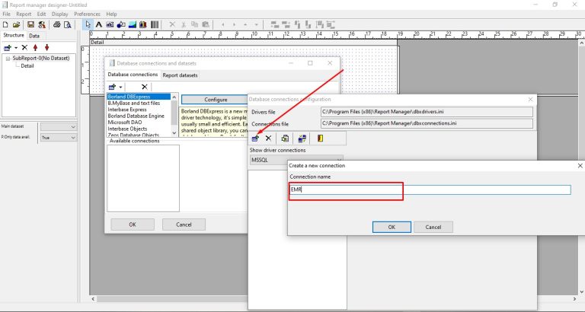Open the Report menu

[x=24, y=14]
